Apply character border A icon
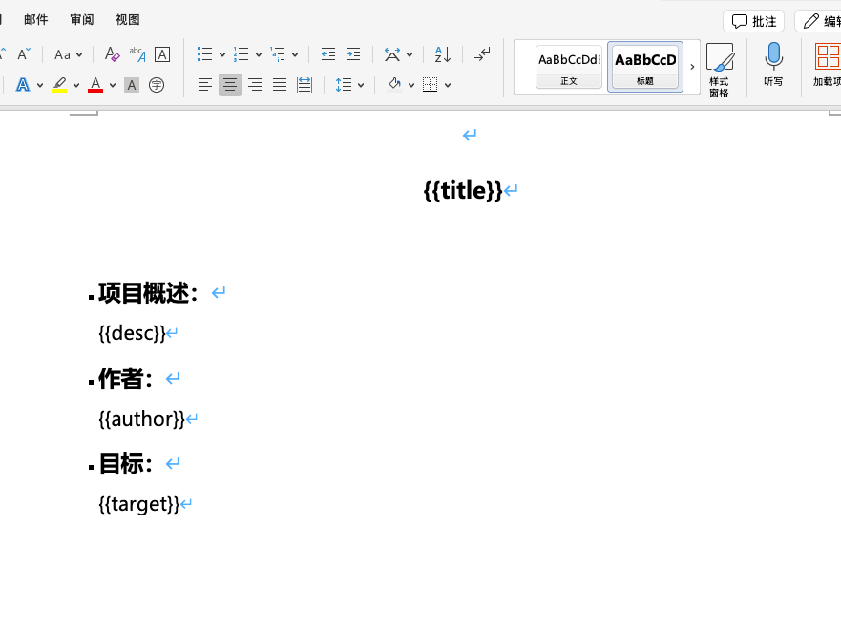Image resolution: width=841 pixels, height=631 pixels. pyautogui.click(x=162, y=54)
